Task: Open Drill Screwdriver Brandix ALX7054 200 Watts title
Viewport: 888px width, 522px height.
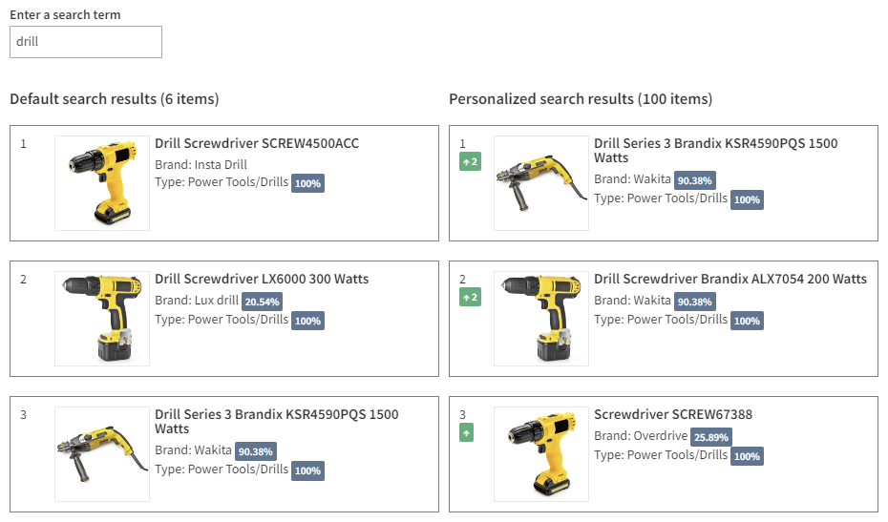Action: (730, 280)
